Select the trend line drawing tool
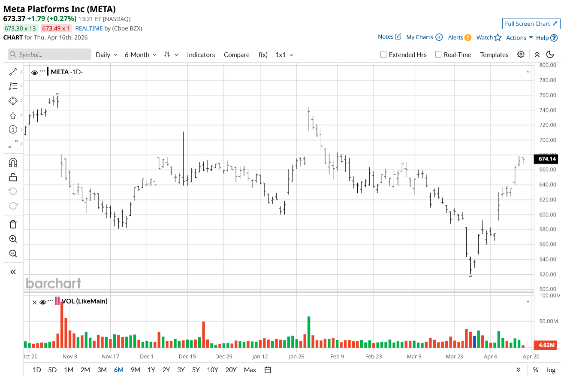The image size is (561, 376). 13,72
